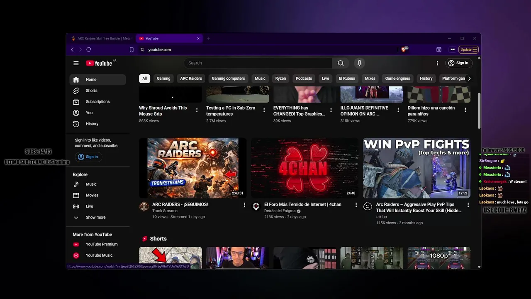Select the El Rubius filter chip
The height and width of the screenshot is (299, 531).
[x=347, y=78]
